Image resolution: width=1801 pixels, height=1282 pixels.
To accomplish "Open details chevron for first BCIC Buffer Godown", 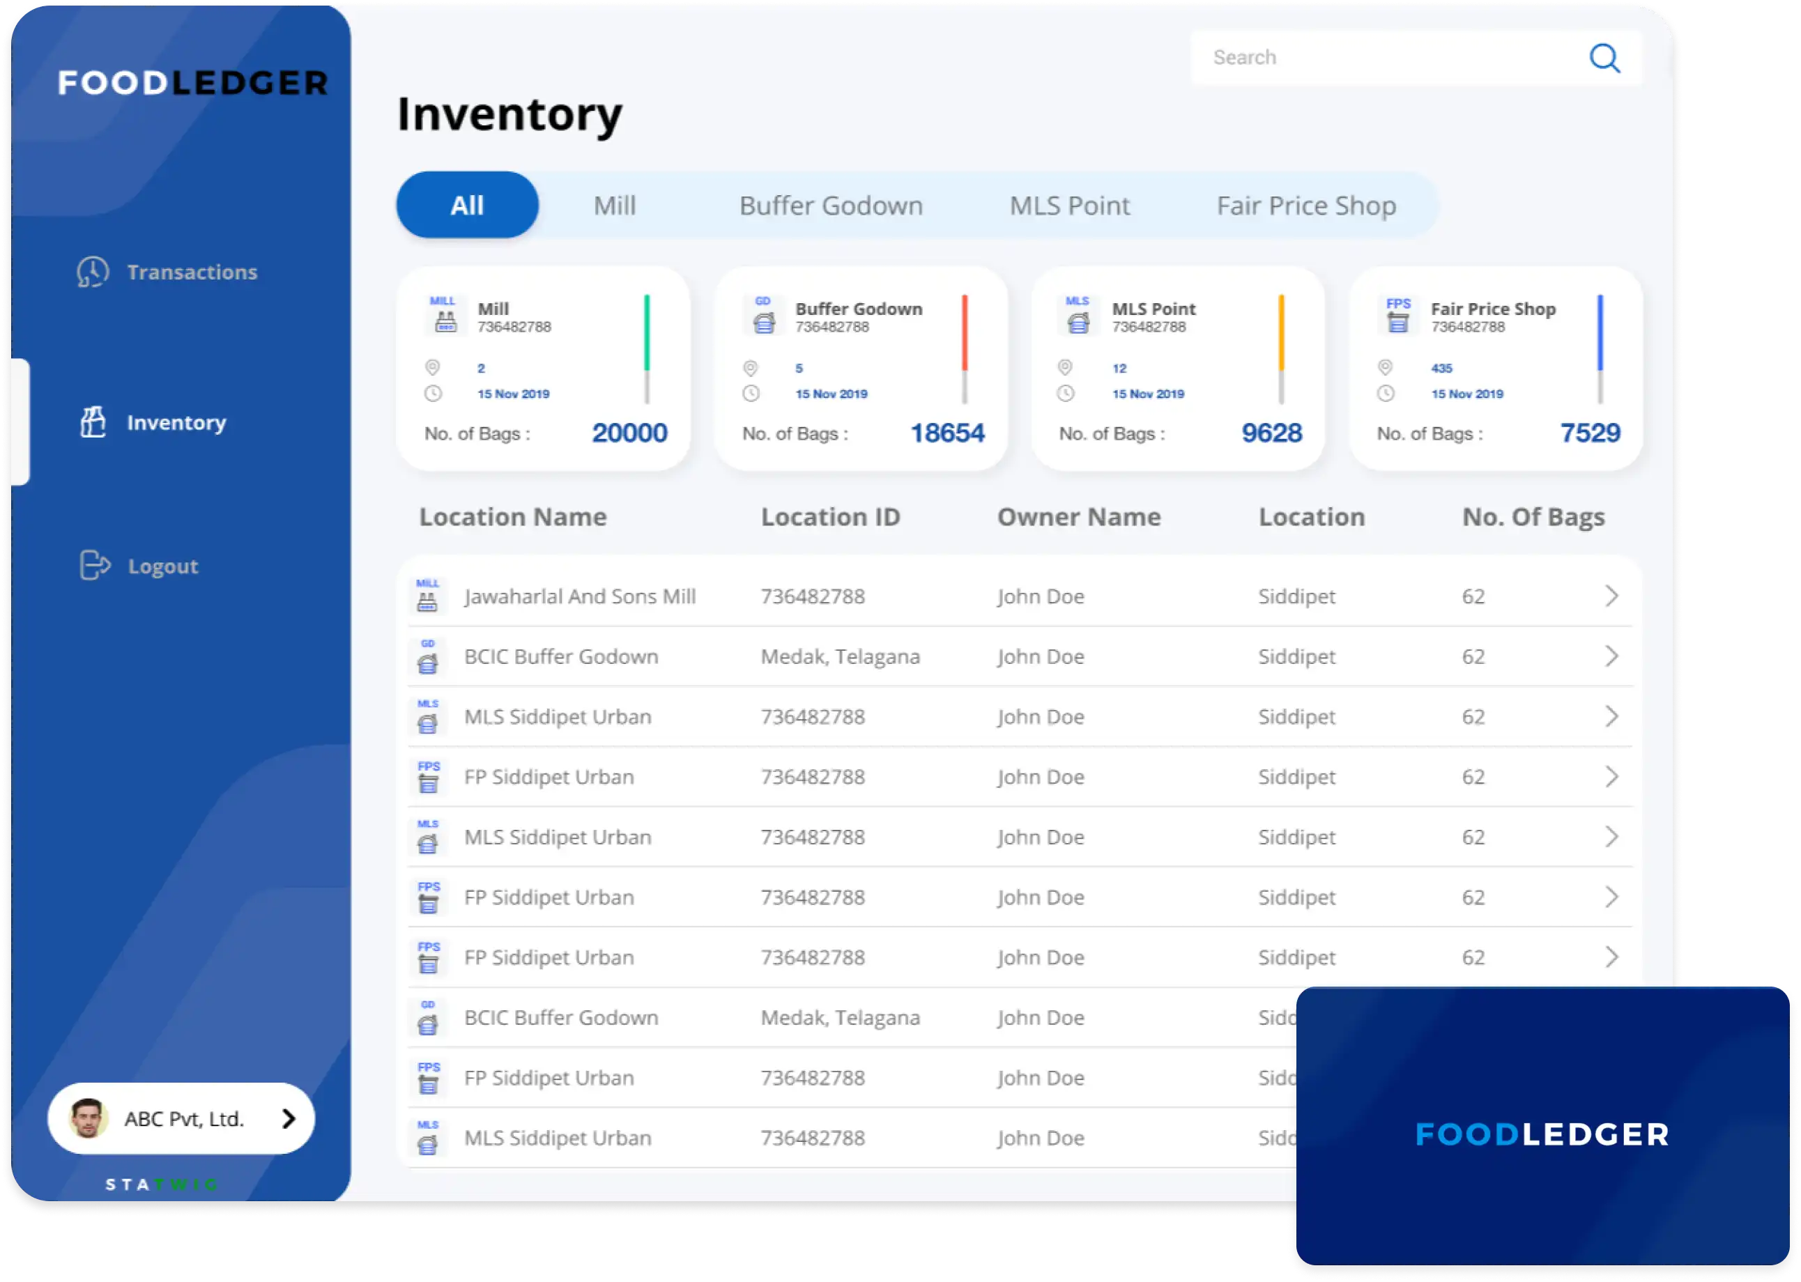I will pos(1612,657).
